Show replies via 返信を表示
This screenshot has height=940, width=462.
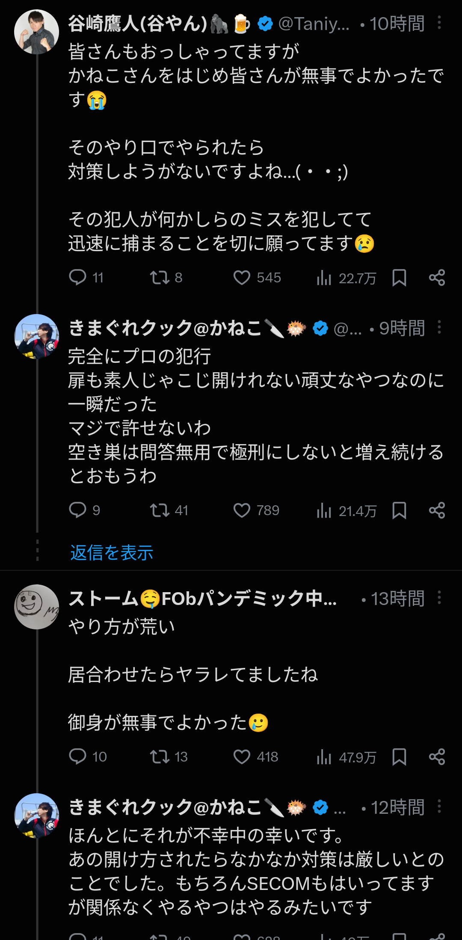tap(111, 552)
